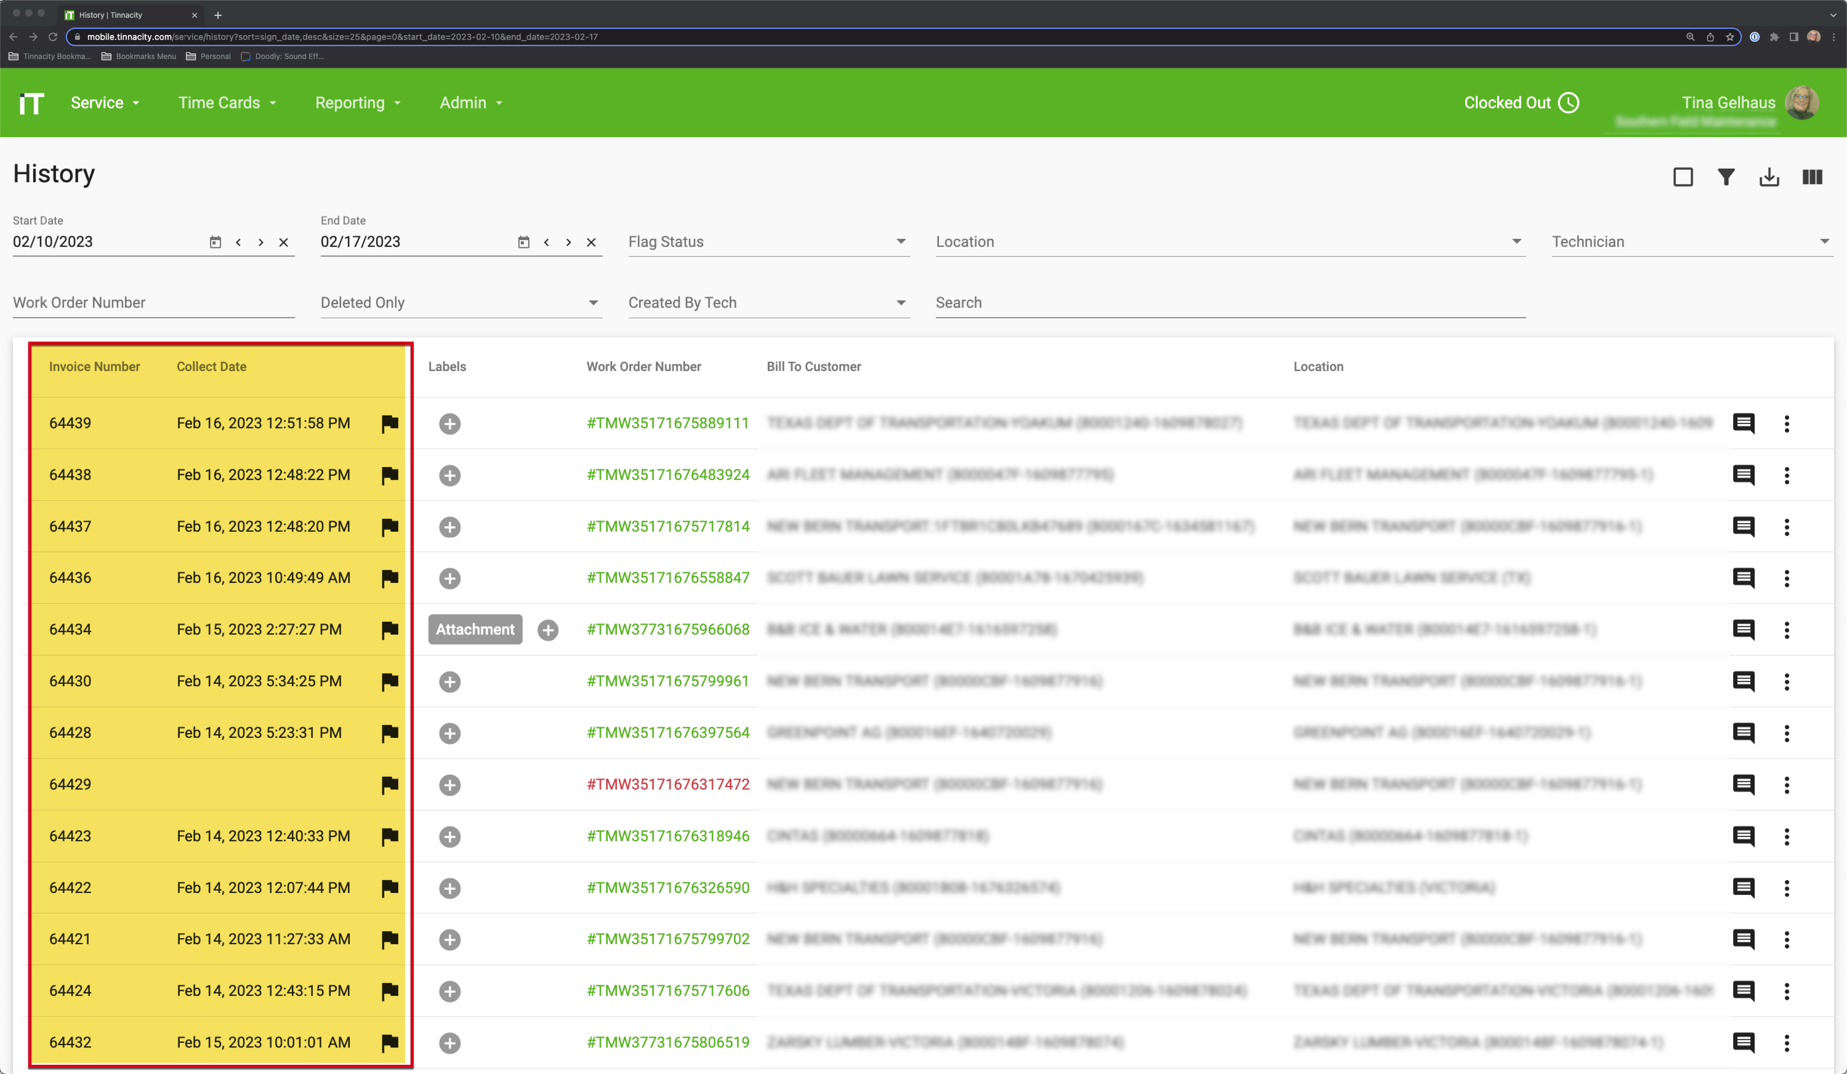Screen dimensions: 1847x1074
Task: Toggle flag on invoice 64429
Action: [x=390, y=785]
